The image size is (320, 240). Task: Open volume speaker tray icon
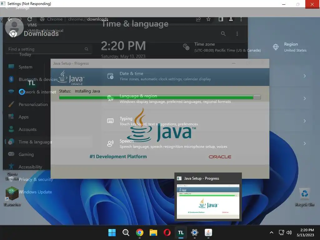(x=289, y=232)
